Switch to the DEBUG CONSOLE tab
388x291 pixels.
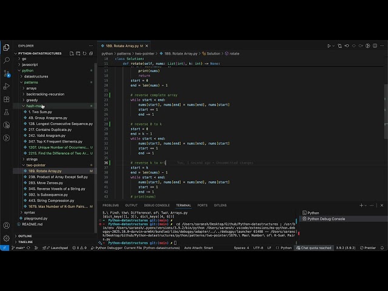157,206
